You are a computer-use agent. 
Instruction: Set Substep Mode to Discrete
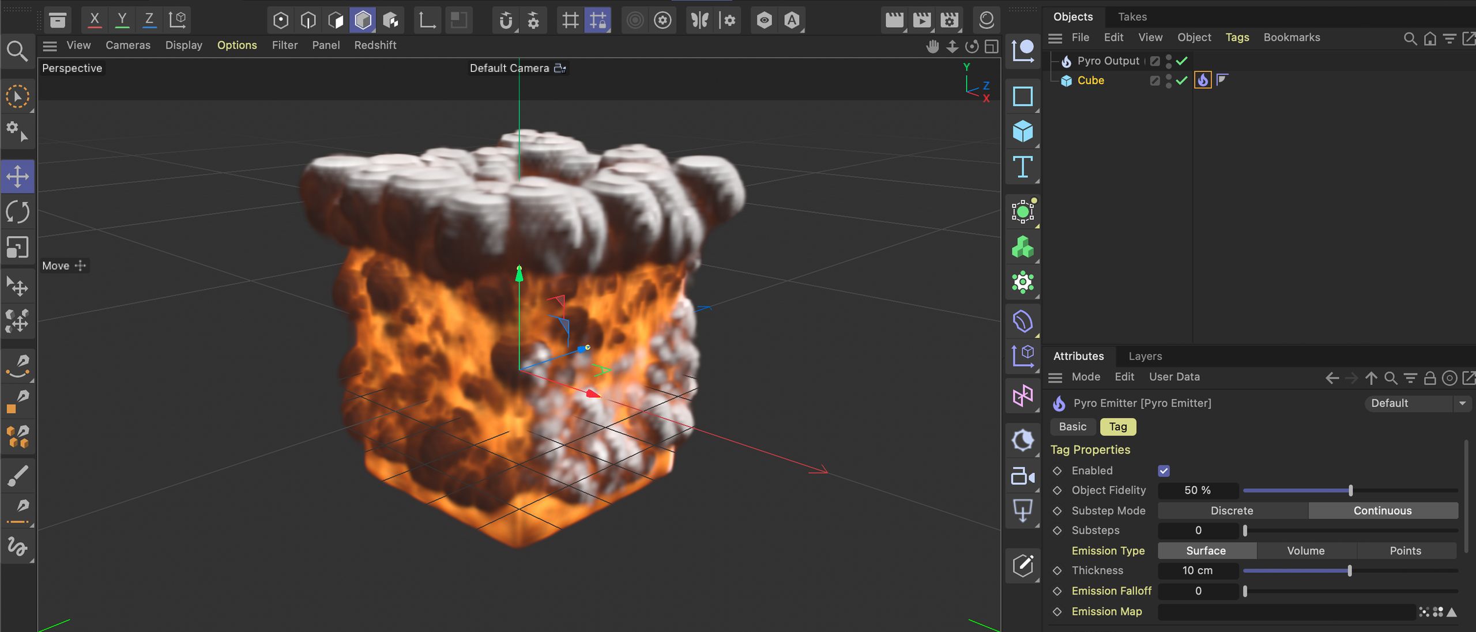1232,510
